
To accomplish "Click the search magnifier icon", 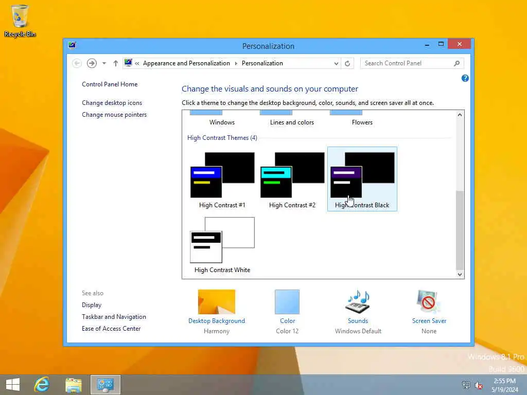I will click(456, 63).
